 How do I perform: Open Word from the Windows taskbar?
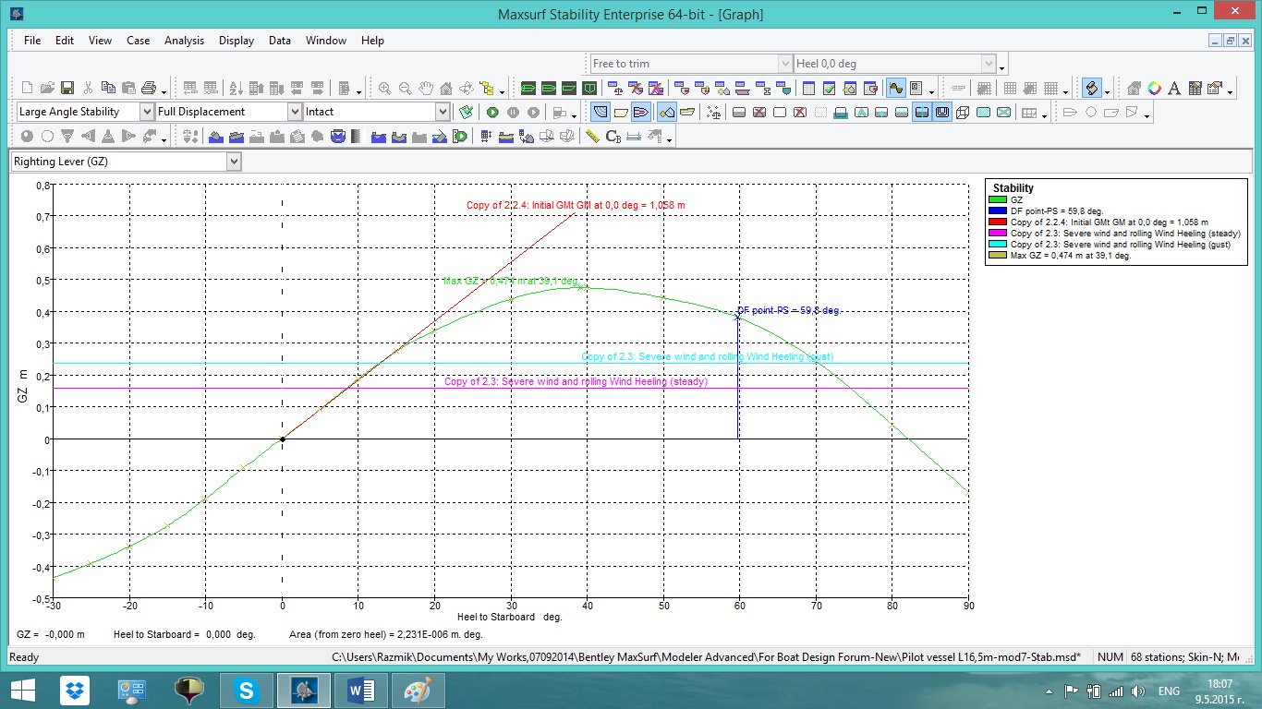tap(361, 691)
